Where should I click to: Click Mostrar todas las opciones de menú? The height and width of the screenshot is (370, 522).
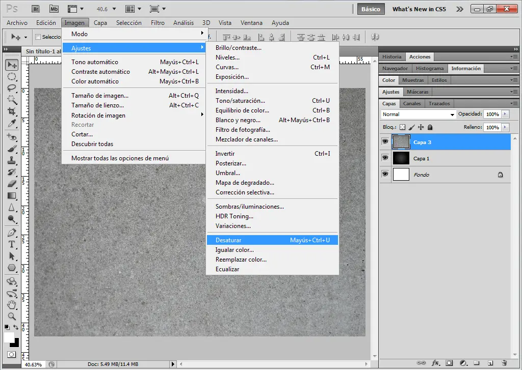point(120,158)
